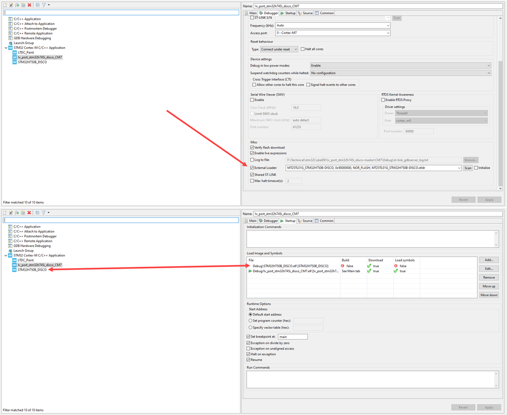Click Collapse All icon in Startup-settings dialog
Image resolution: width=507 pixels, height=415 pixels.
[x=37, y=212]
